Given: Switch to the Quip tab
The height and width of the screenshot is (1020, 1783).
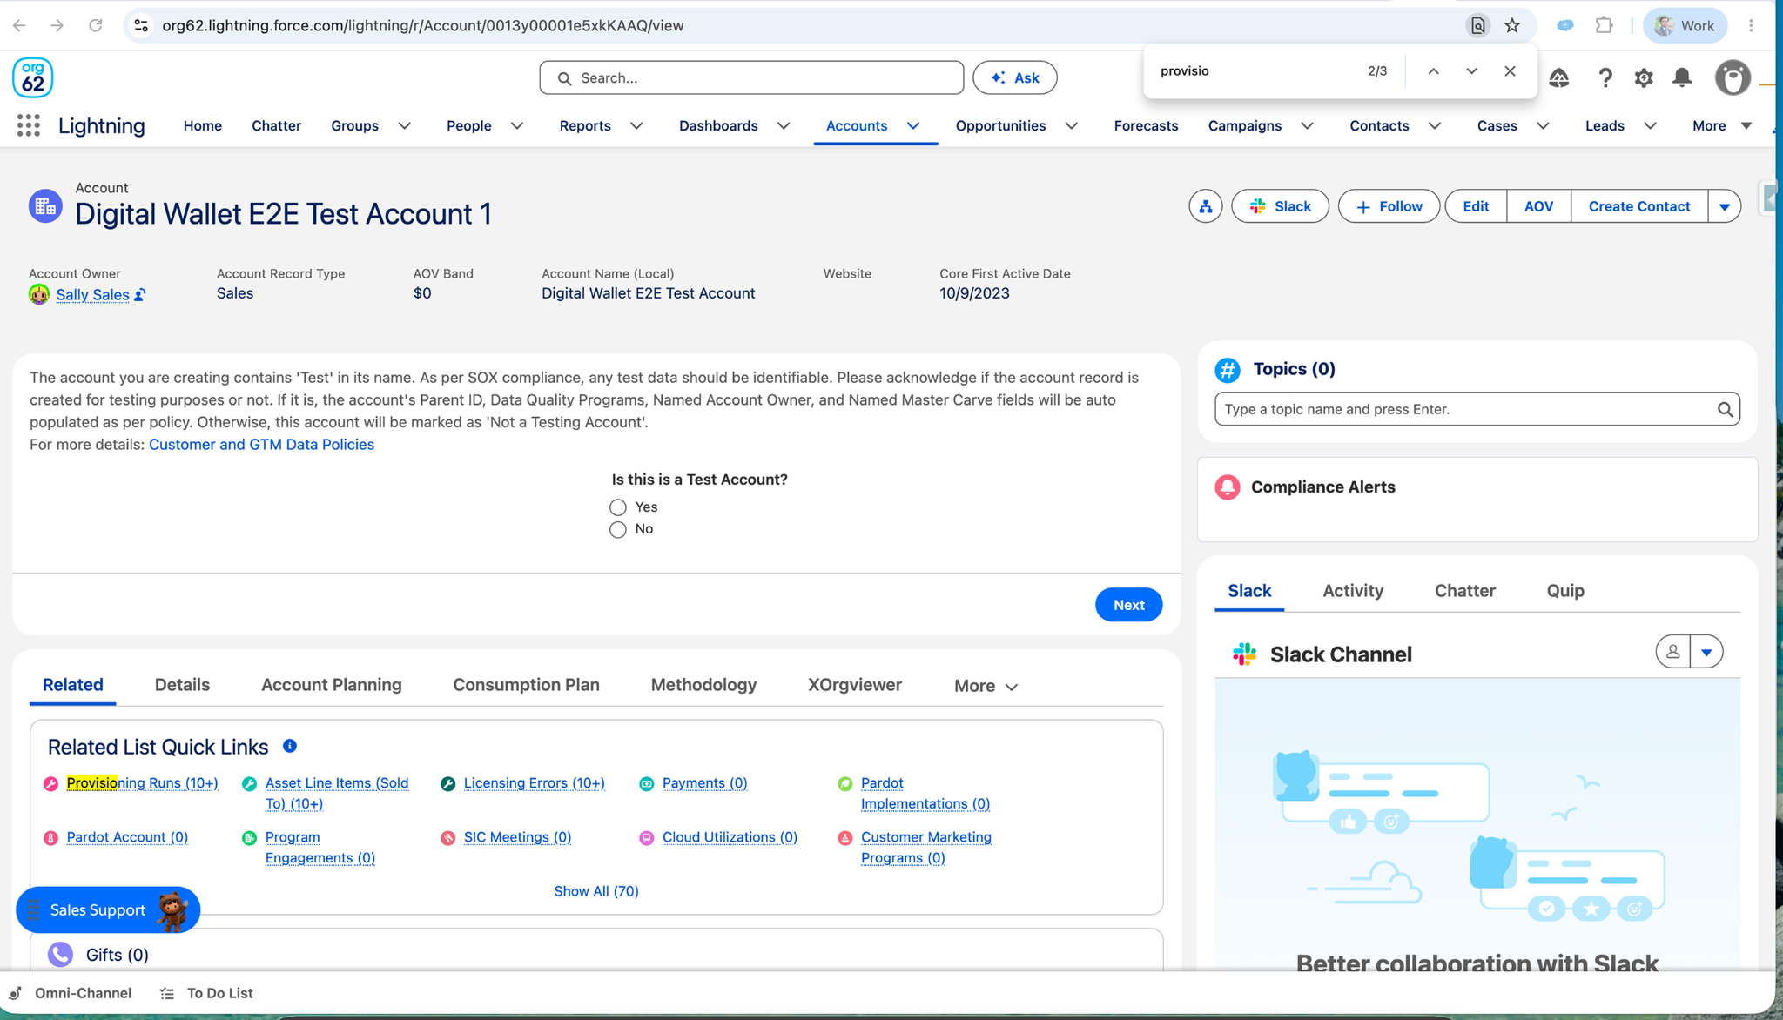Looking at the screenshot, I should point(1565,591).
